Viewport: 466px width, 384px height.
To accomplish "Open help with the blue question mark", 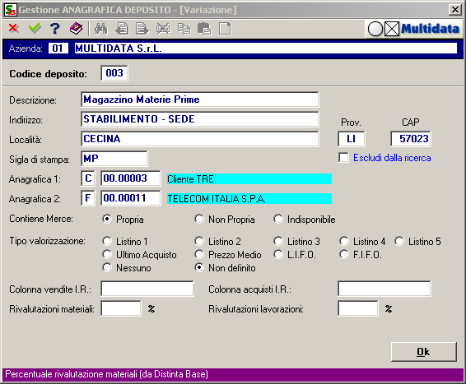I will click(55, 29).
